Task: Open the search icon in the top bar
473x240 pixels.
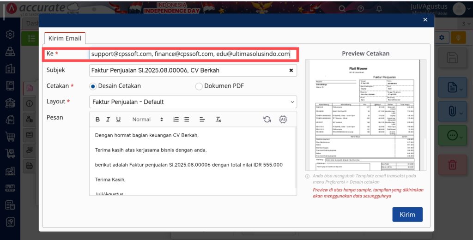Action: tap(342, 8)
